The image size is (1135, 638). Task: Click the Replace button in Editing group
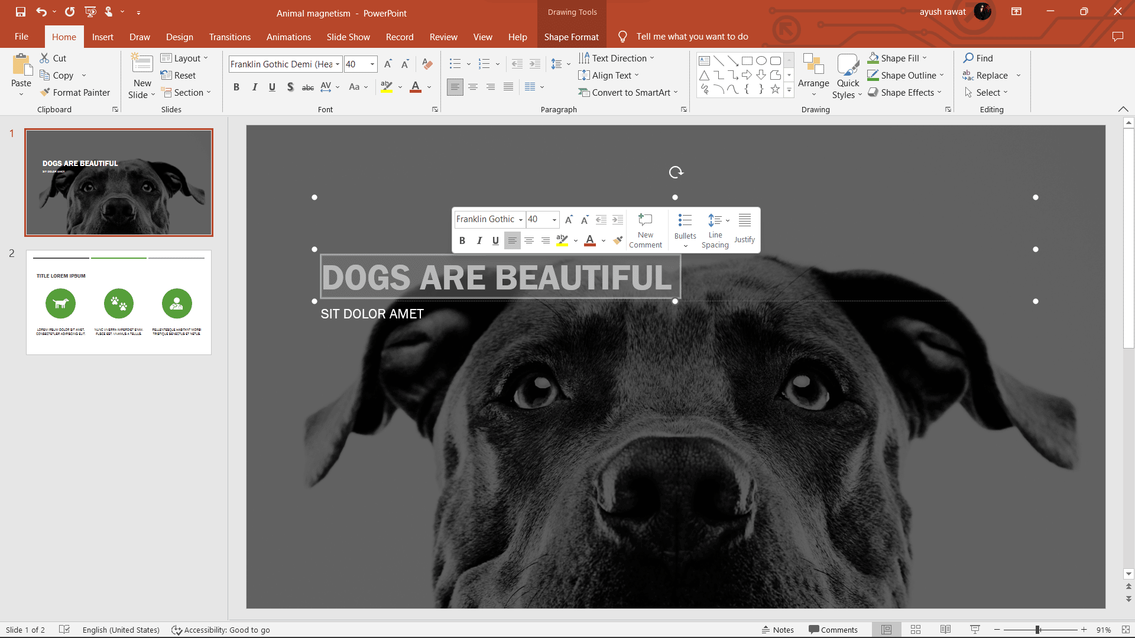click(991, 75)
